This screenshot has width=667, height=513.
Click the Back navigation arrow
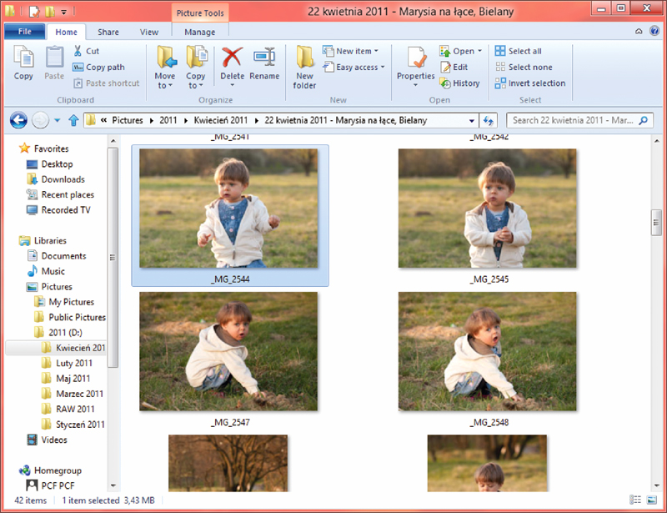pyautogui.click(x=18, y=120)
